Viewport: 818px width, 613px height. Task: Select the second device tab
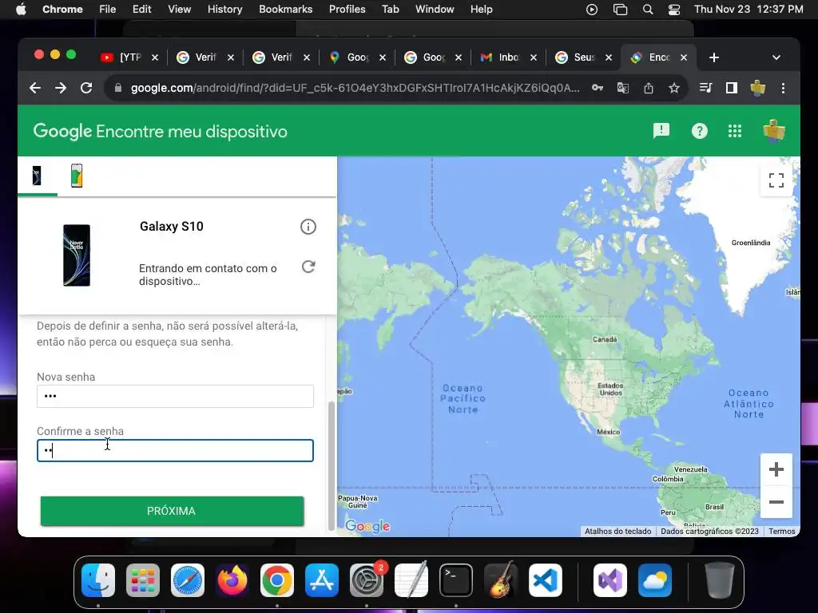tap(77, 176)
